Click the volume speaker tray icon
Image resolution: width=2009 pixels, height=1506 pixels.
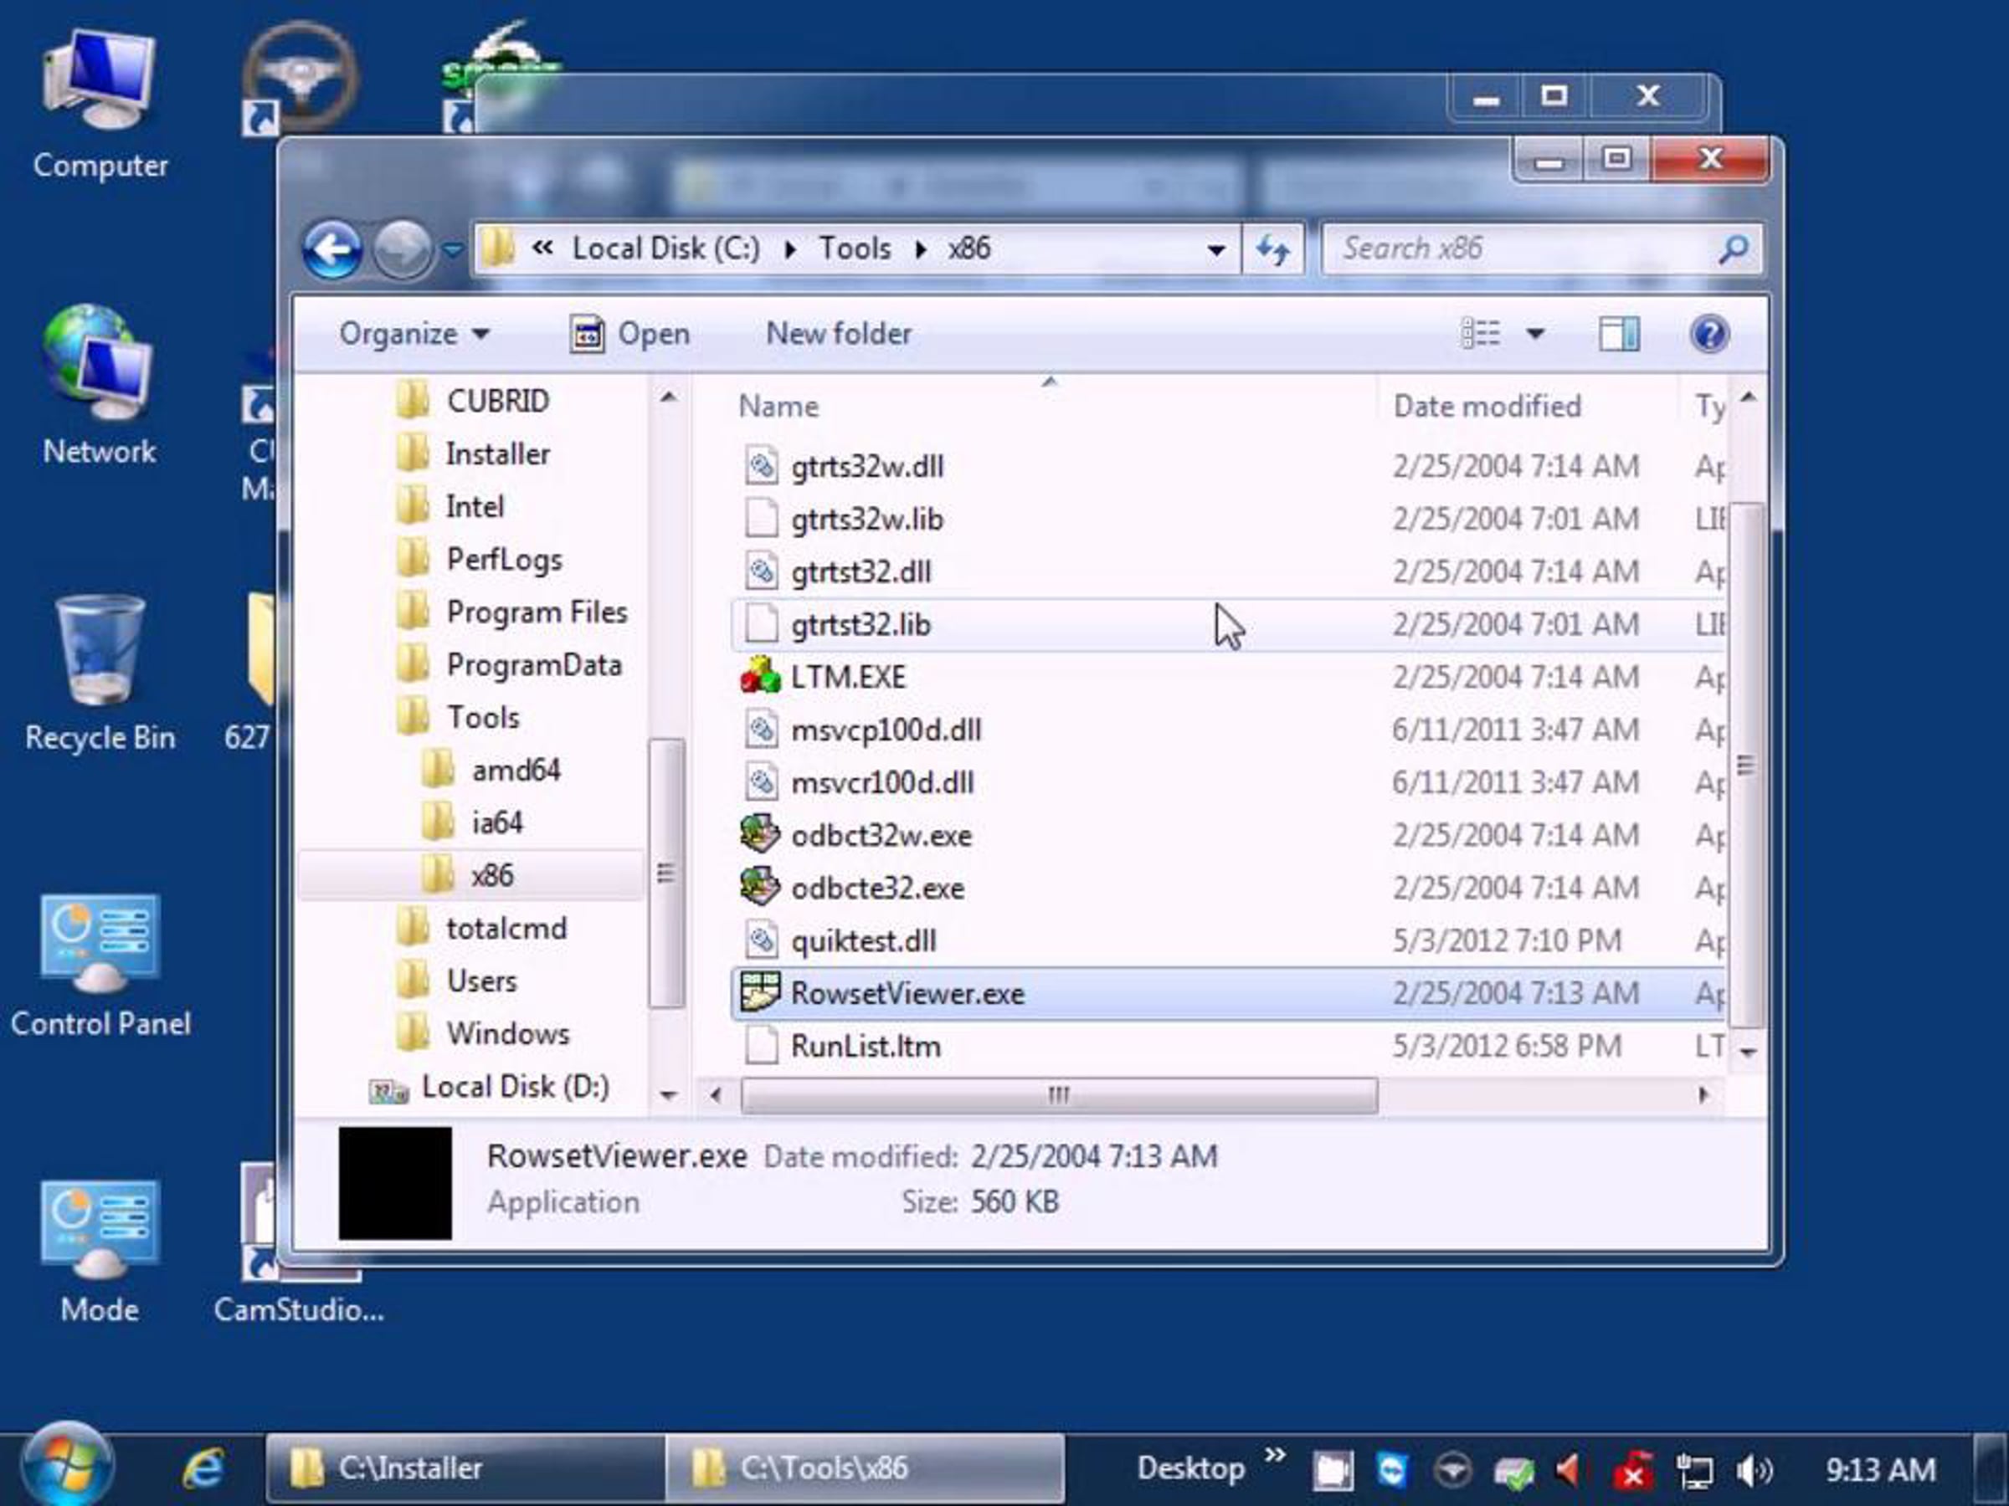(x=1753, y=1470)
